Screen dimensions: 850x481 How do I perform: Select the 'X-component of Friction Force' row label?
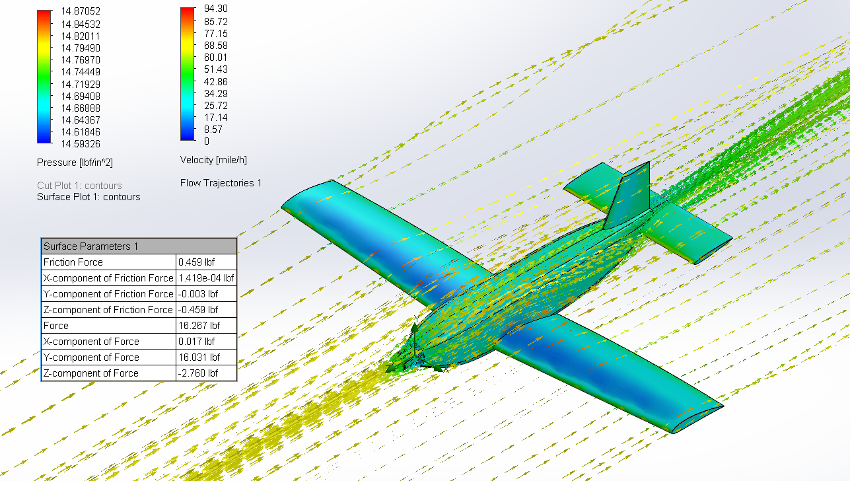(108, 278)
